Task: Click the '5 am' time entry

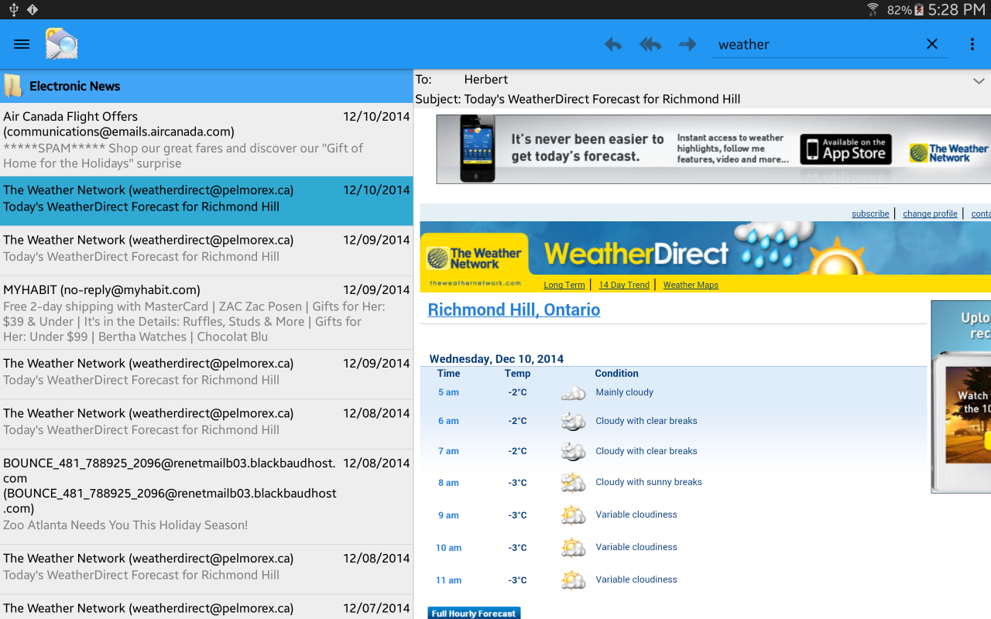Action: coord(448,392)
